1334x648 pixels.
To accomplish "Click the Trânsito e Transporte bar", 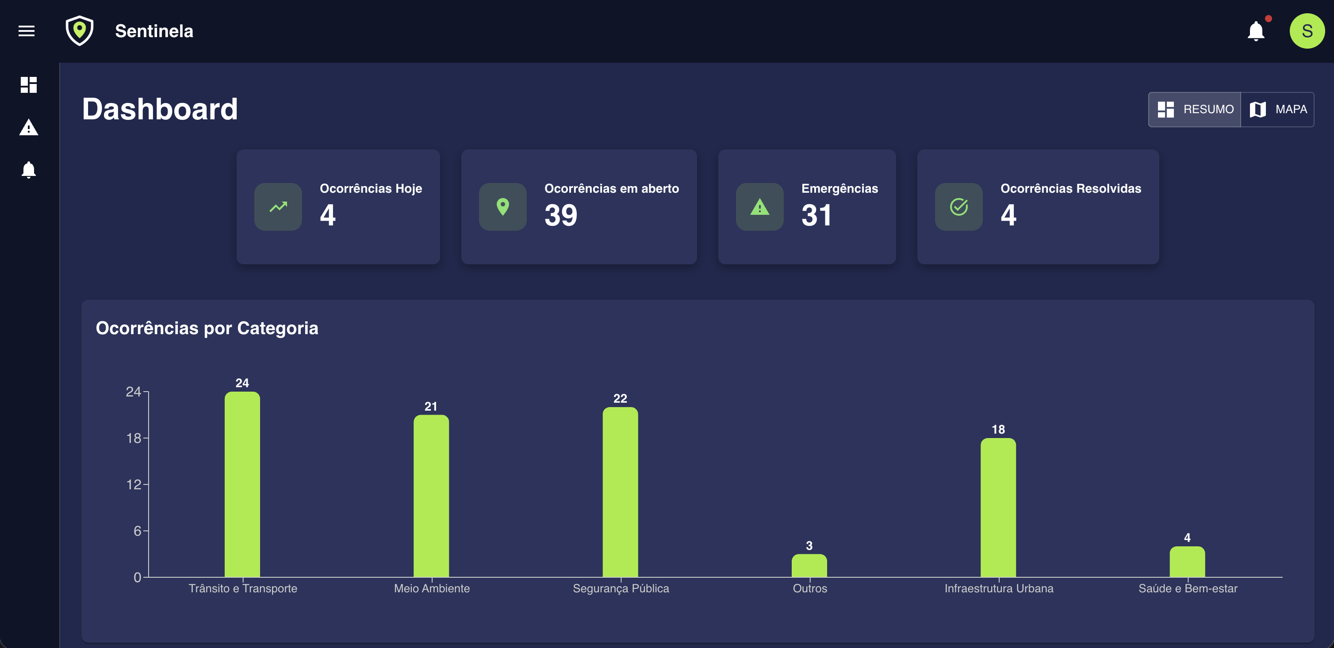I will coord(242,484).
